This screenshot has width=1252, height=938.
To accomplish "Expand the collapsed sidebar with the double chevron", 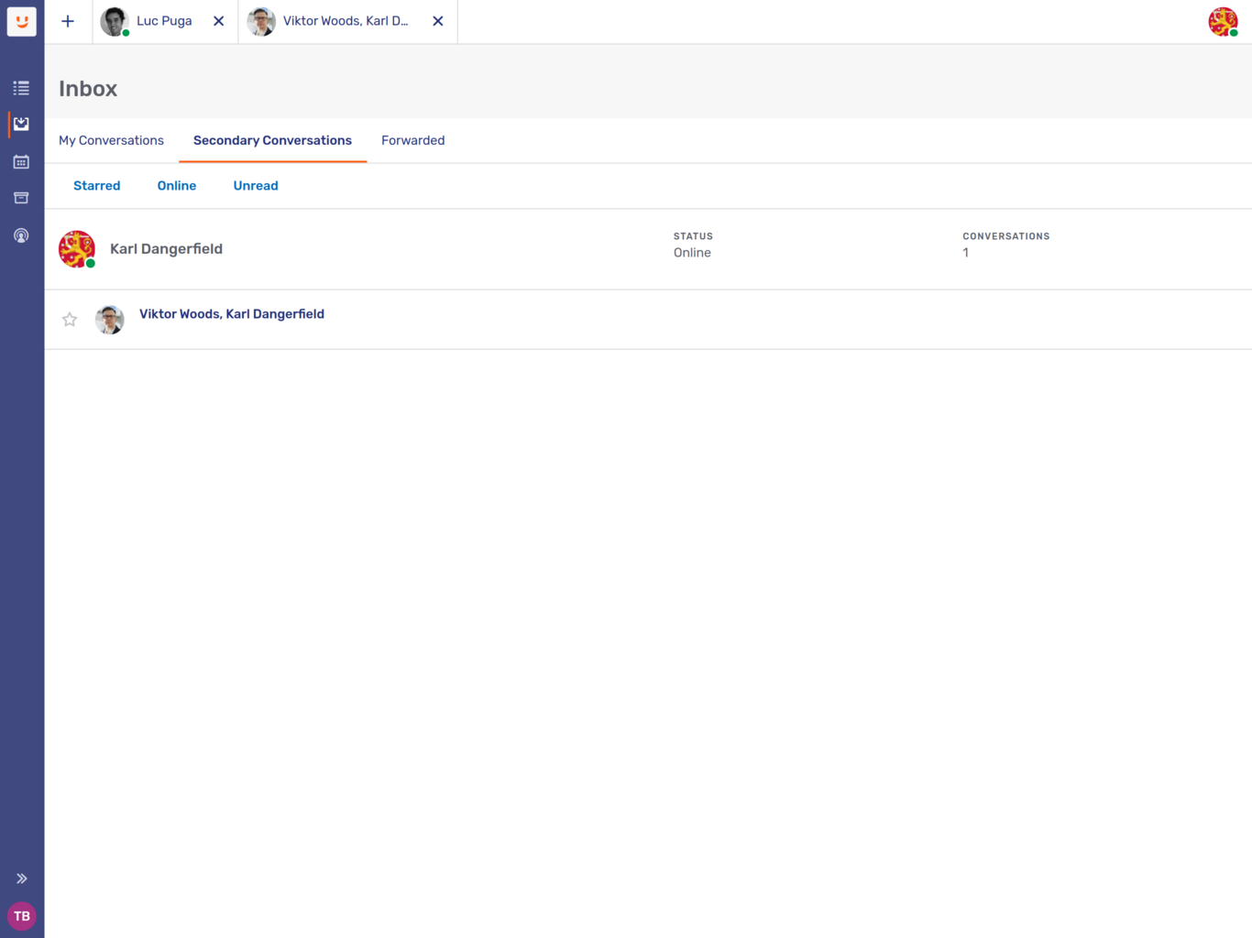I will click(21, 878).
